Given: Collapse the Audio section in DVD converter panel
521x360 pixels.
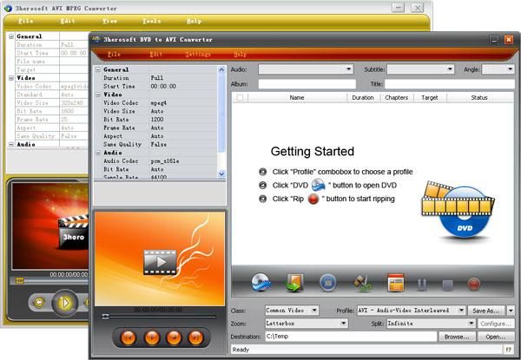Looking at the screenshot, I should click(x=98, y=153).
